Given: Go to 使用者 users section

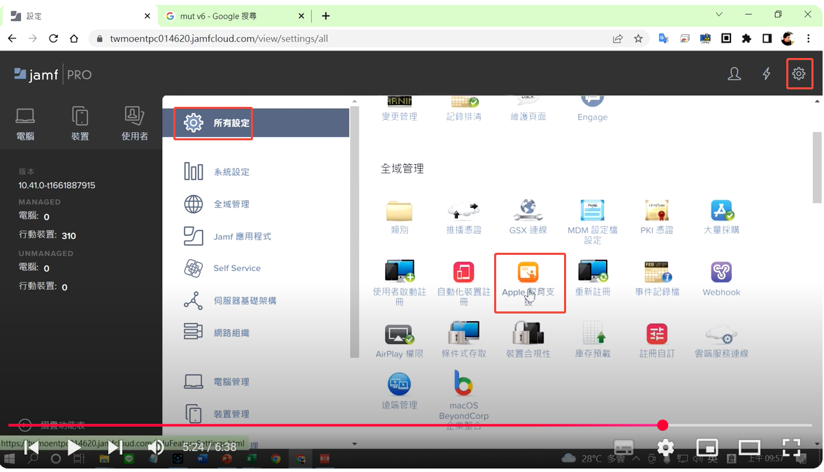Looking at the screenshot, I should click(x=134, y=124).
